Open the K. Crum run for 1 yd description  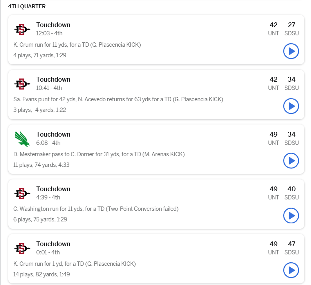[74, 264]
